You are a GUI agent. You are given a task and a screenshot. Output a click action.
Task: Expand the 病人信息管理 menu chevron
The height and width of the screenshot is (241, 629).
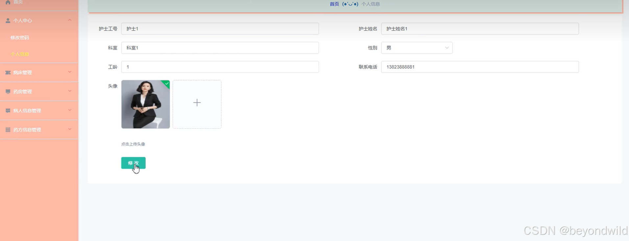70,110
